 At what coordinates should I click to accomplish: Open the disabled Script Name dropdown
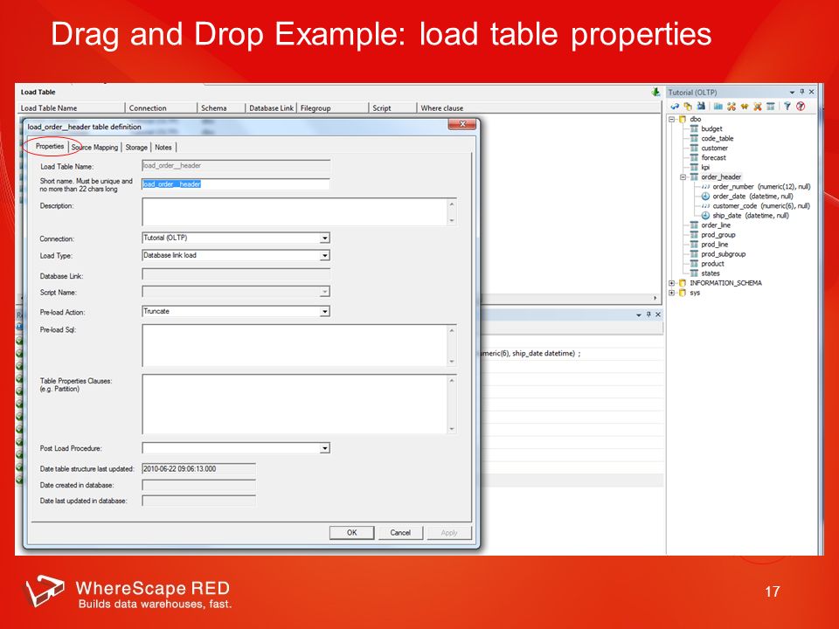325,292
